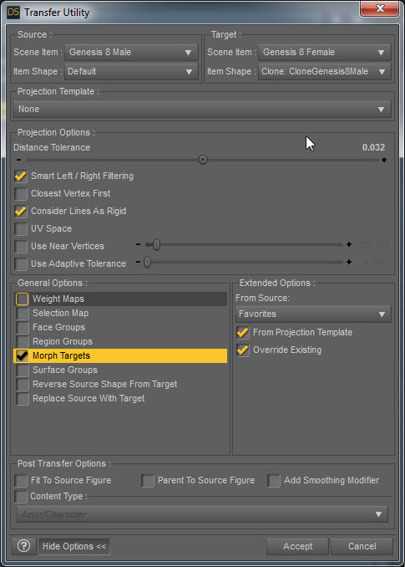Enable the UV Space checkbox
This screenshot has width=405, height=567.
[21, 228]
